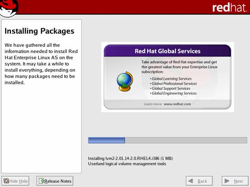
Task: Click the Installing lvm2 package status text
Action: coord(130,159)
